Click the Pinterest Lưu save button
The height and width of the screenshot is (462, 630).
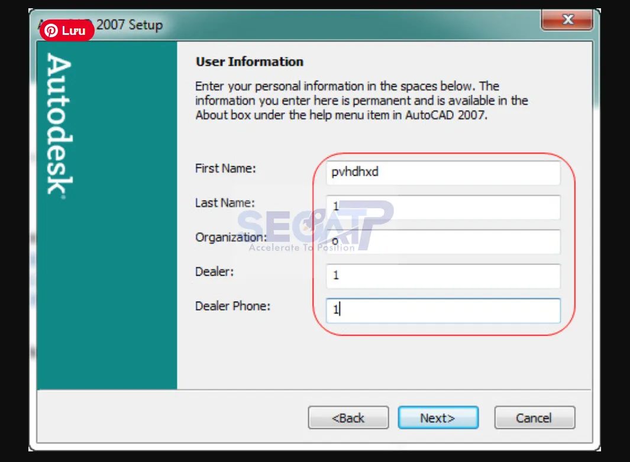tap(67, 31)
